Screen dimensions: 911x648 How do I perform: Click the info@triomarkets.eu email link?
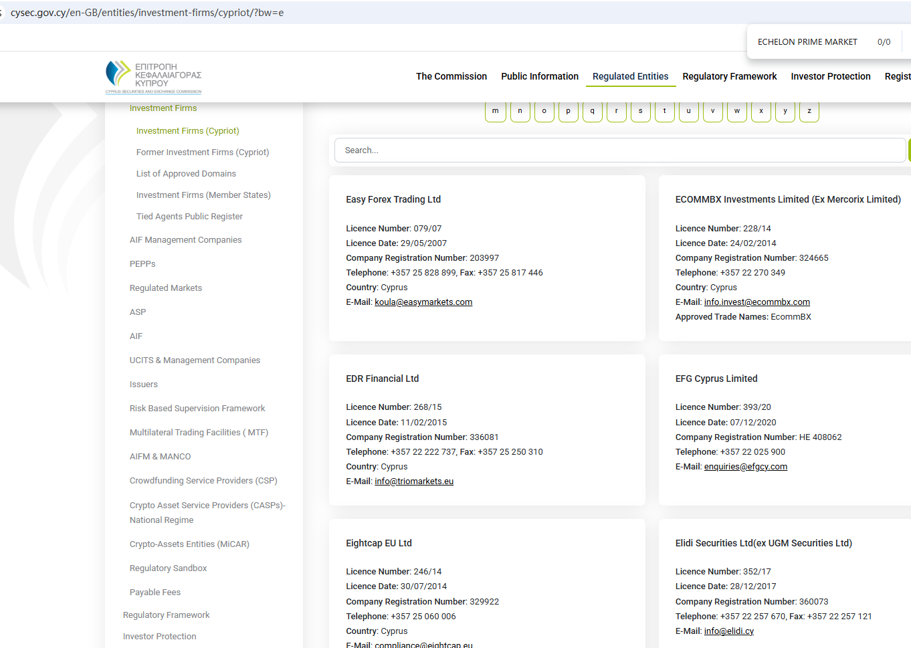[414, 481]
